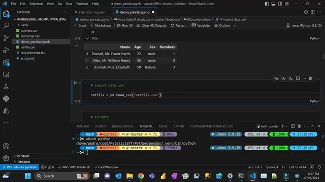This screenshot has width=325, height=182.
Task: Customize layout button in title bar
Action: 286,4
